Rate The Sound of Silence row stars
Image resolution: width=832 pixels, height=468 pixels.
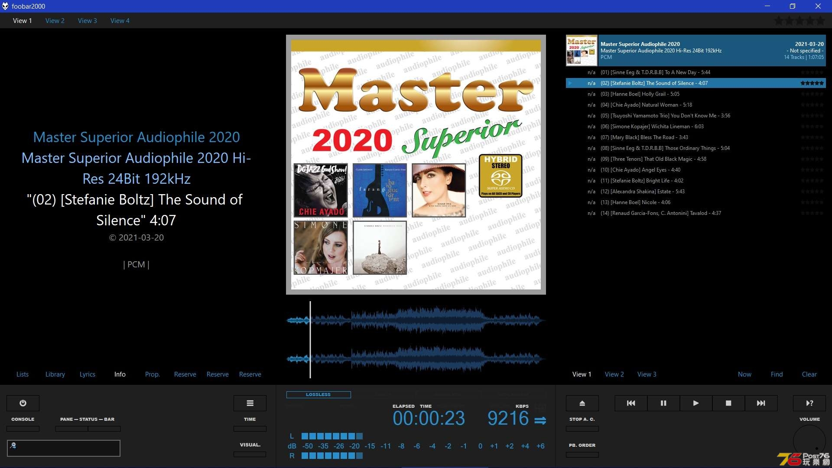812,83
